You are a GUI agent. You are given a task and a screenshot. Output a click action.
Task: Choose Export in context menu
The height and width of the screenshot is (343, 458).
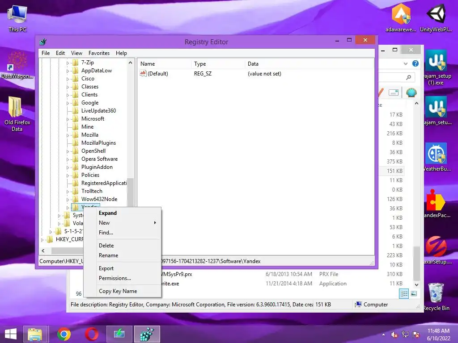click(x=123, y=268)
